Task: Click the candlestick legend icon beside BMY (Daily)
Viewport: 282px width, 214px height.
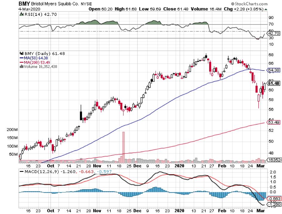Action: [21, 53]
